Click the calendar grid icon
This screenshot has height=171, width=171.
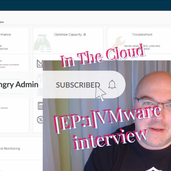pos(41,106)
